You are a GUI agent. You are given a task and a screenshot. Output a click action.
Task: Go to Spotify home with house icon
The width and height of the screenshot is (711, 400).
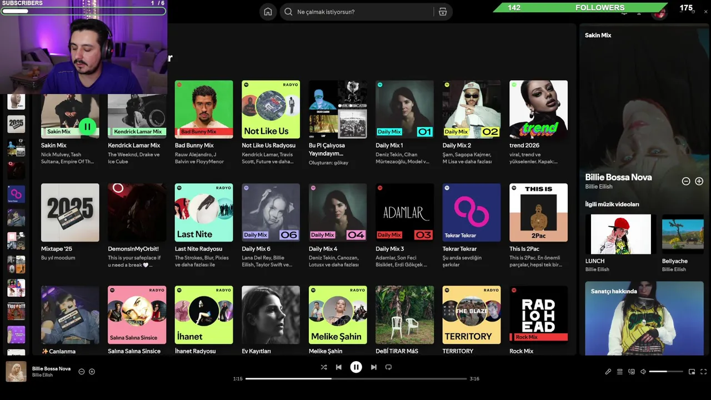pos(268,12)
